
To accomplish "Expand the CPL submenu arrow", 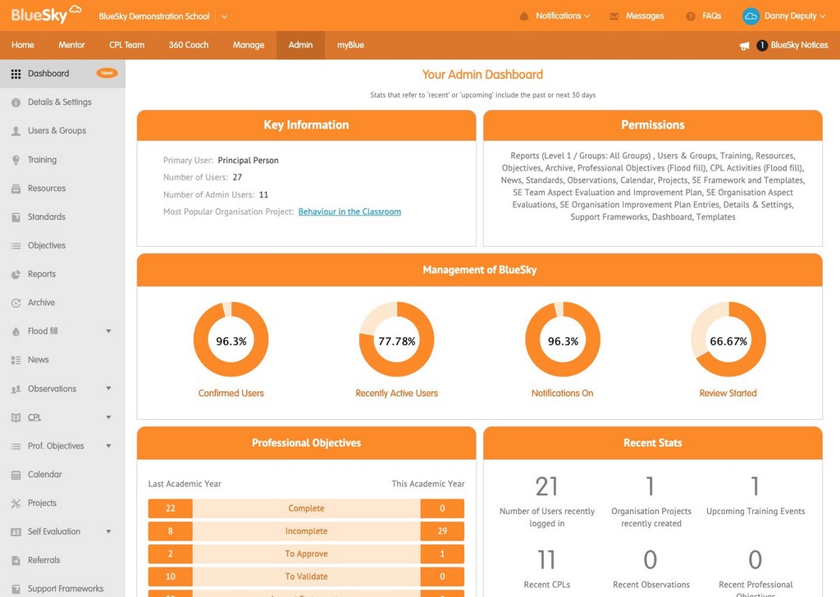I will tap(109, 417).
